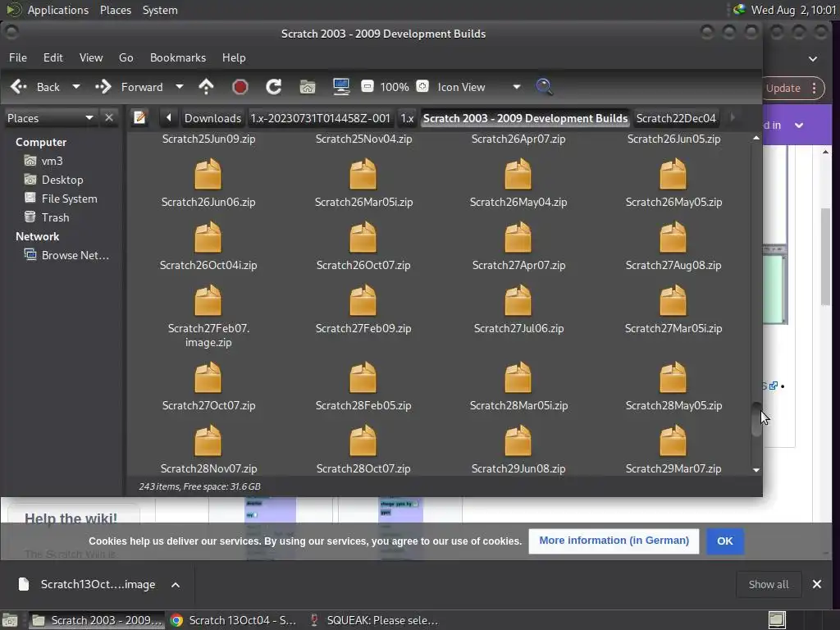Screen dimensions: 840x630
Task: Select the Scratch28Feb05.zip archive icon
Action: (363, 378)
